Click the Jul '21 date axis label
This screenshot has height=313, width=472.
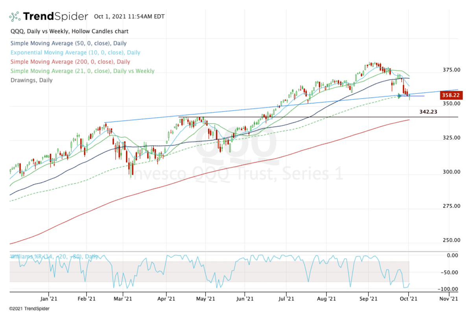tap(286, 299)
